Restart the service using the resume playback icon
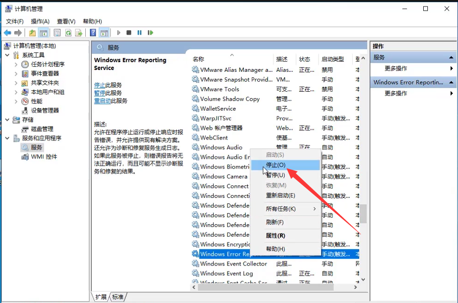This screenshot has height=303, width=458. pyautogui.click(x=150, y=32)
